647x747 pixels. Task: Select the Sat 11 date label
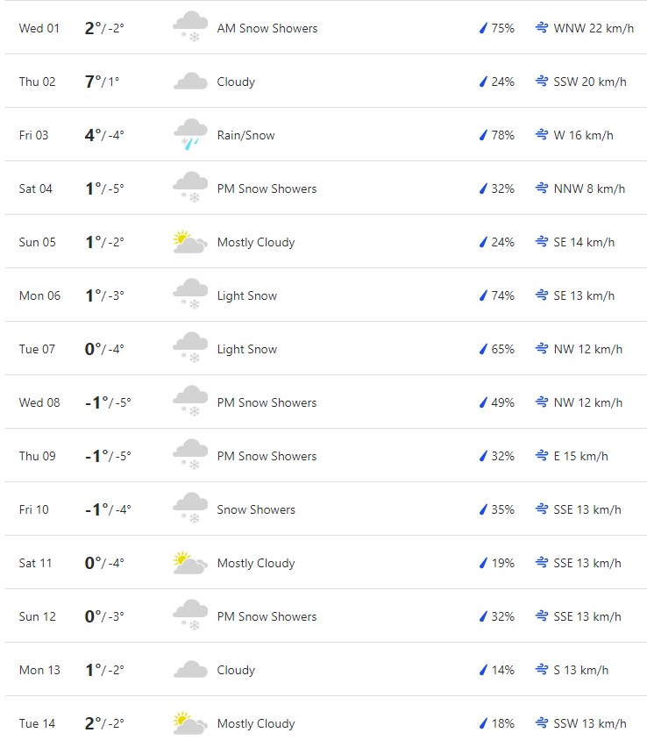(36, 563)
